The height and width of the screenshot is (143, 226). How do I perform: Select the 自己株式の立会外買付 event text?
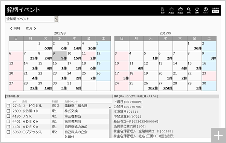76,134
